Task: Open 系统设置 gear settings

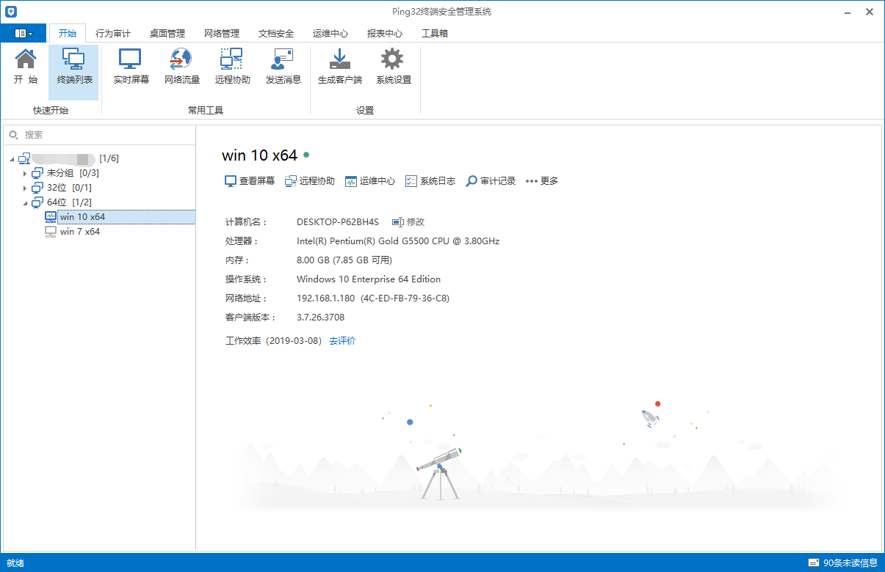Action: pyautogui.click(x=393, y=67)
